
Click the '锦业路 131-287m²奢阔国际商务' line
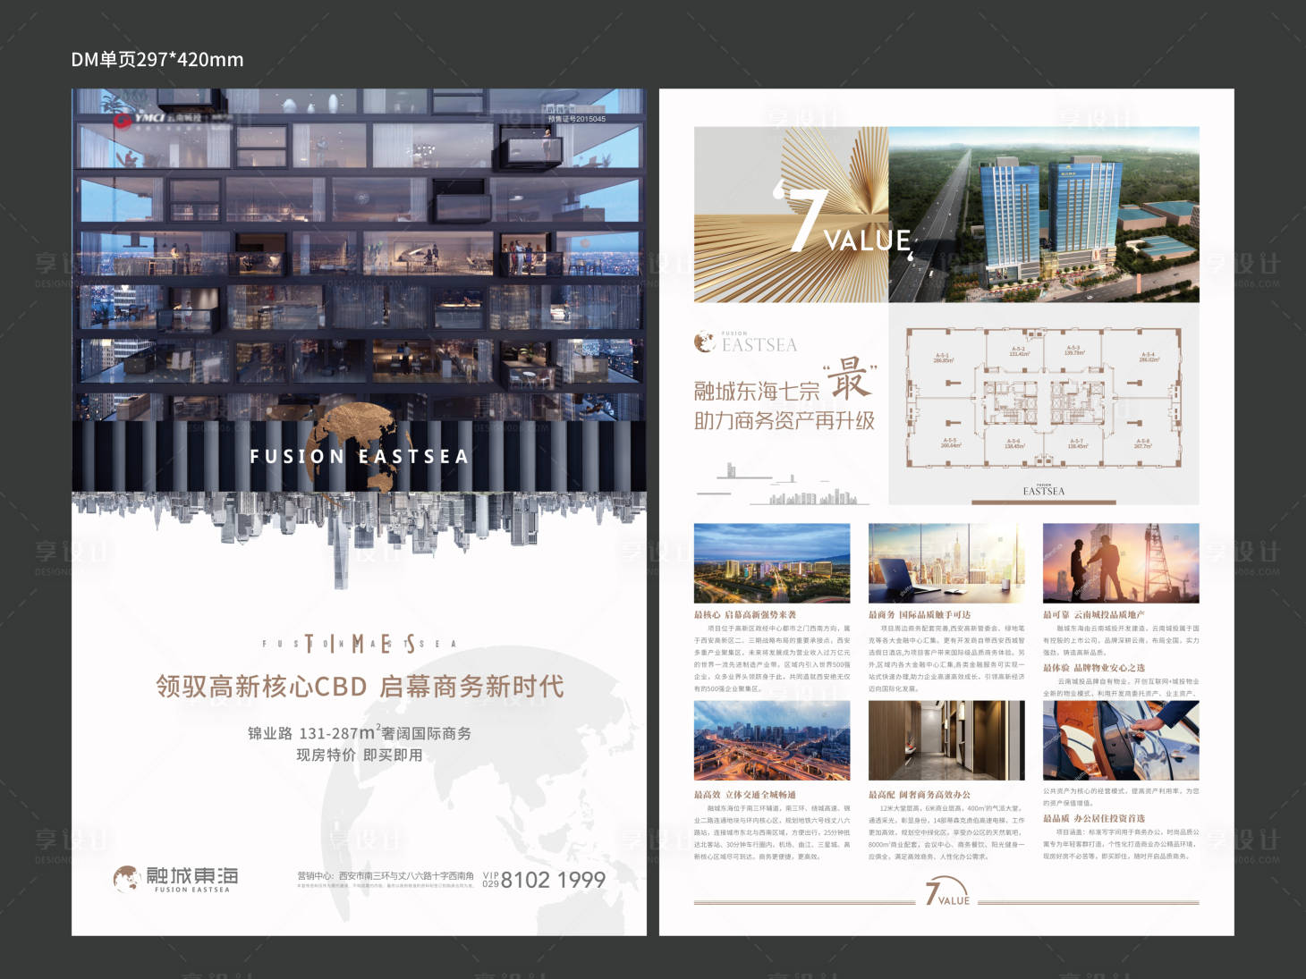pos(360,732)
